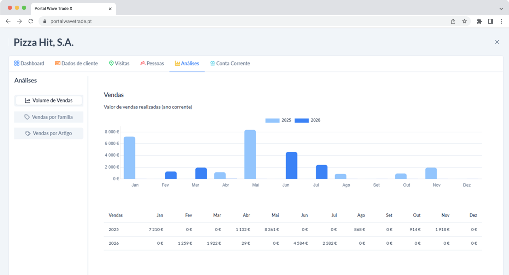Click the April 2025 bar in the chart
509x275 pixels.
(x=220, y=176)
